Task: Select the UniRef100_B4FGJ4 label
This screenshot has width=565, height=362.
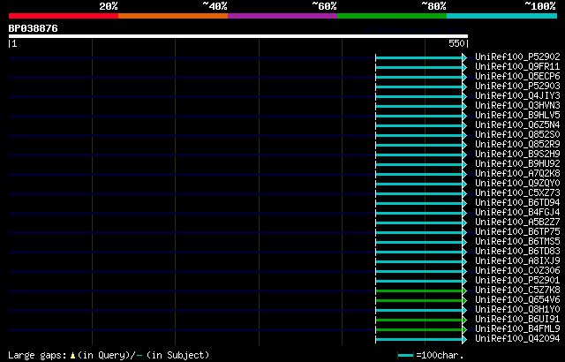Action: tap(517, 212)
